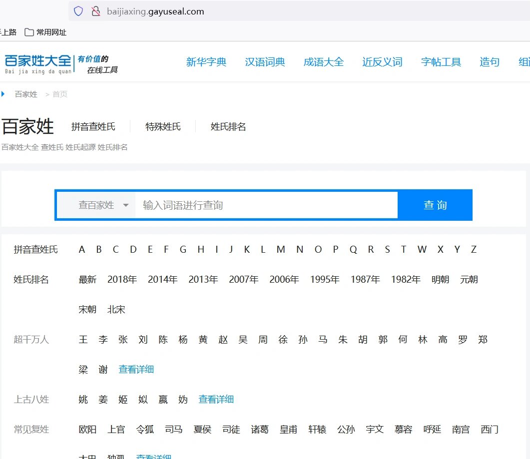
Task: Expand the 查百家姓 search type dropdown
Action: point(96,205)
